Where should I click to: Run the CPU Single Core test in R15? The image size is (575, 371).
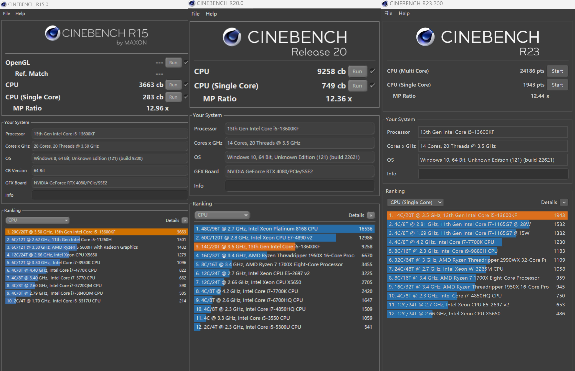(173, 97)
